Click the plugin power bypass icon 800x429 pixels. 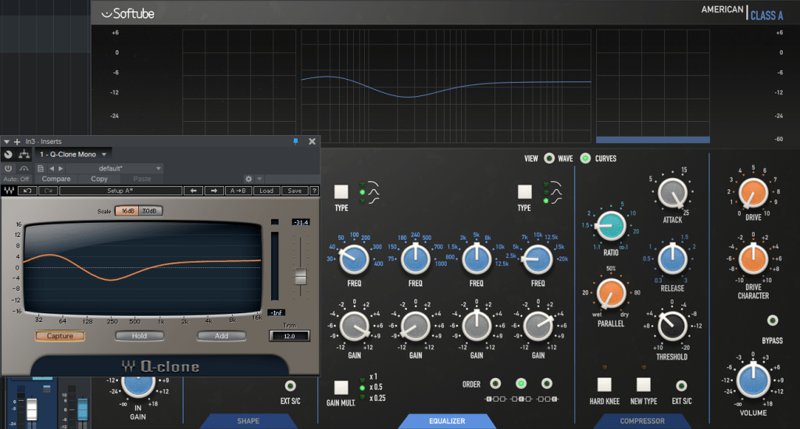[9, 168]
